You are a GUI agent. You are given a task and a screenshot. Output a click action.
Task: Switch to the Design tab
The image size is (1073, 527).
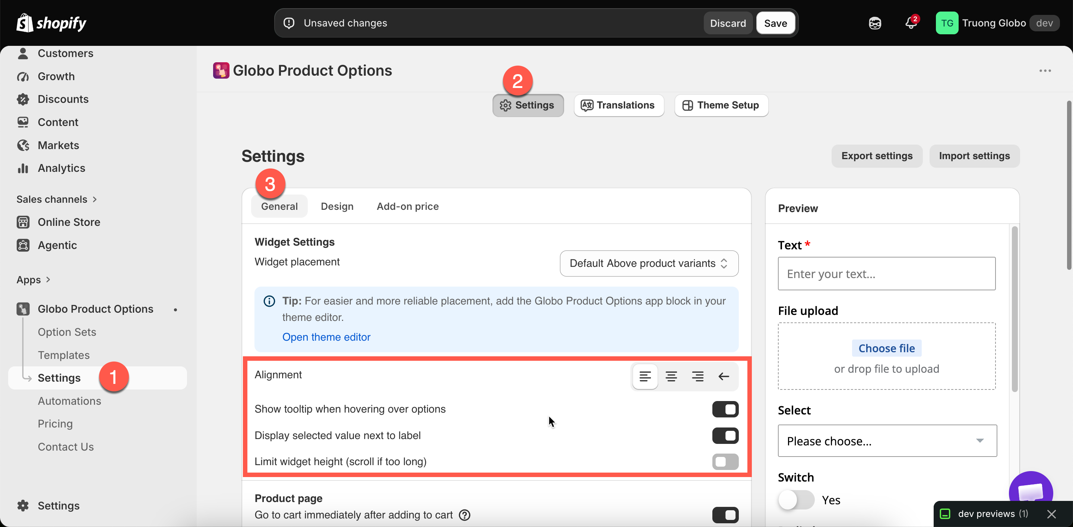(x=337, y=206)
